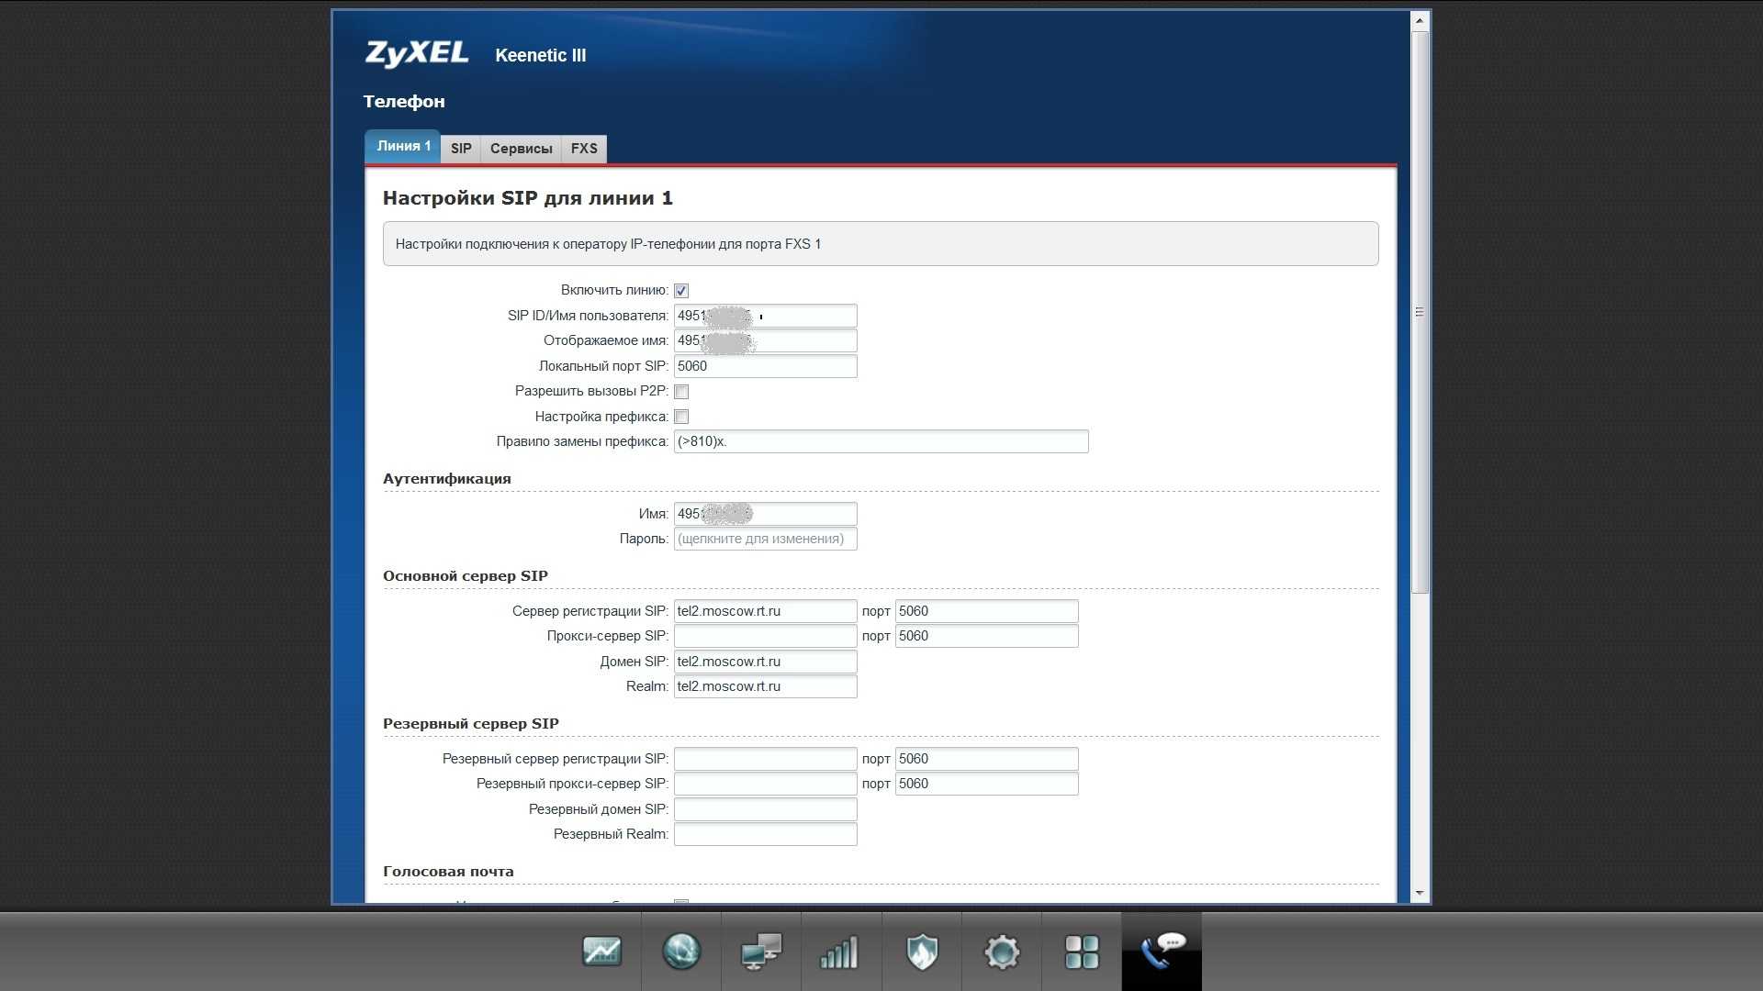Open the telephone handset icon
The height and width of the screenshot is (991, 1763).
1162,952
